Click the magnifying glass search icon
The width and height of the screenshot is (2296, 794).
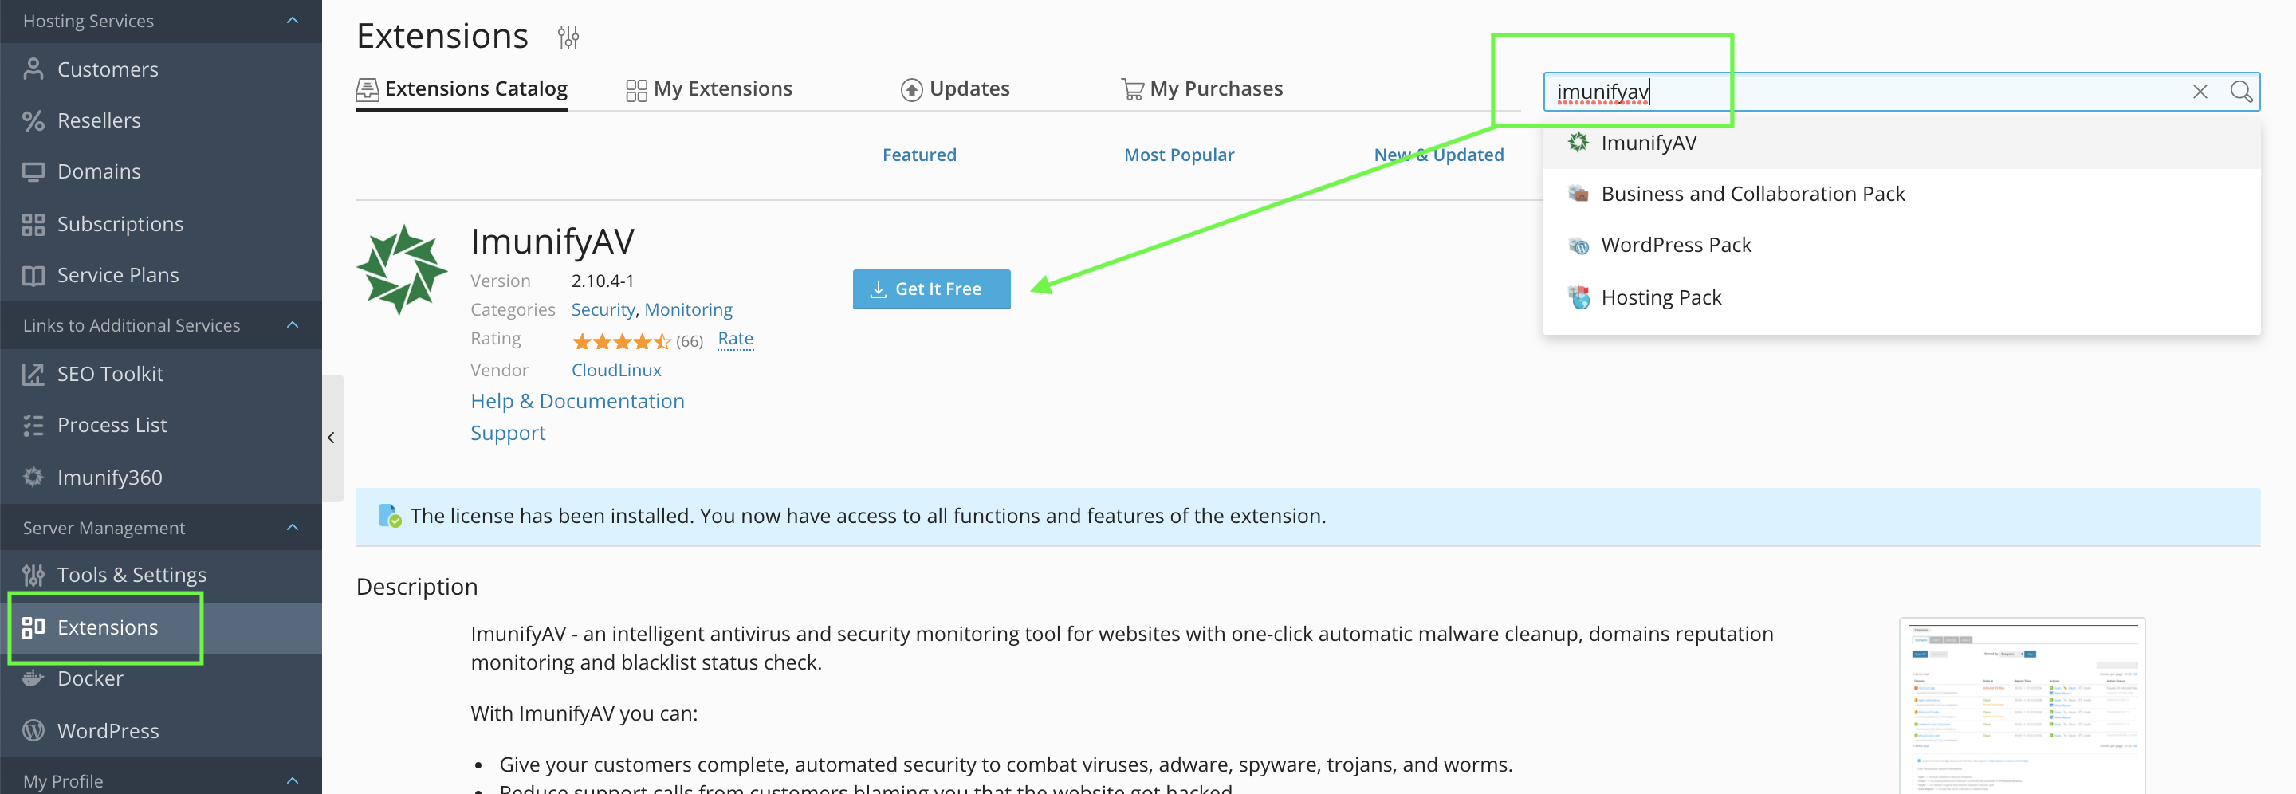click(x=2240, y=92)
